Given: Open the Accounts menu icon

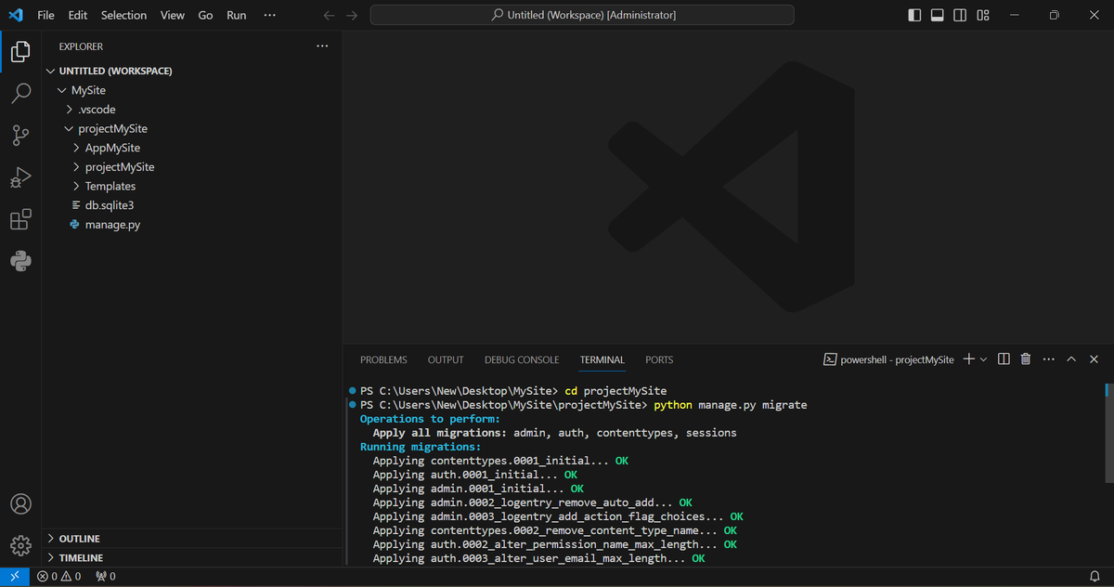Looking at the screenshot, I should pyautogui.click(x=20, y=503).
